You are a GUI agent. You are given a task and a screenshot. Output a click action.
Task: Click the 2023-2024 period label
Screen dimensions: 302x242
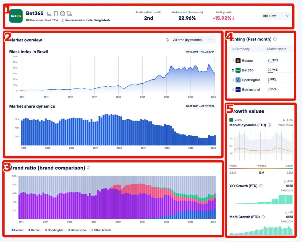pos(285,125)
